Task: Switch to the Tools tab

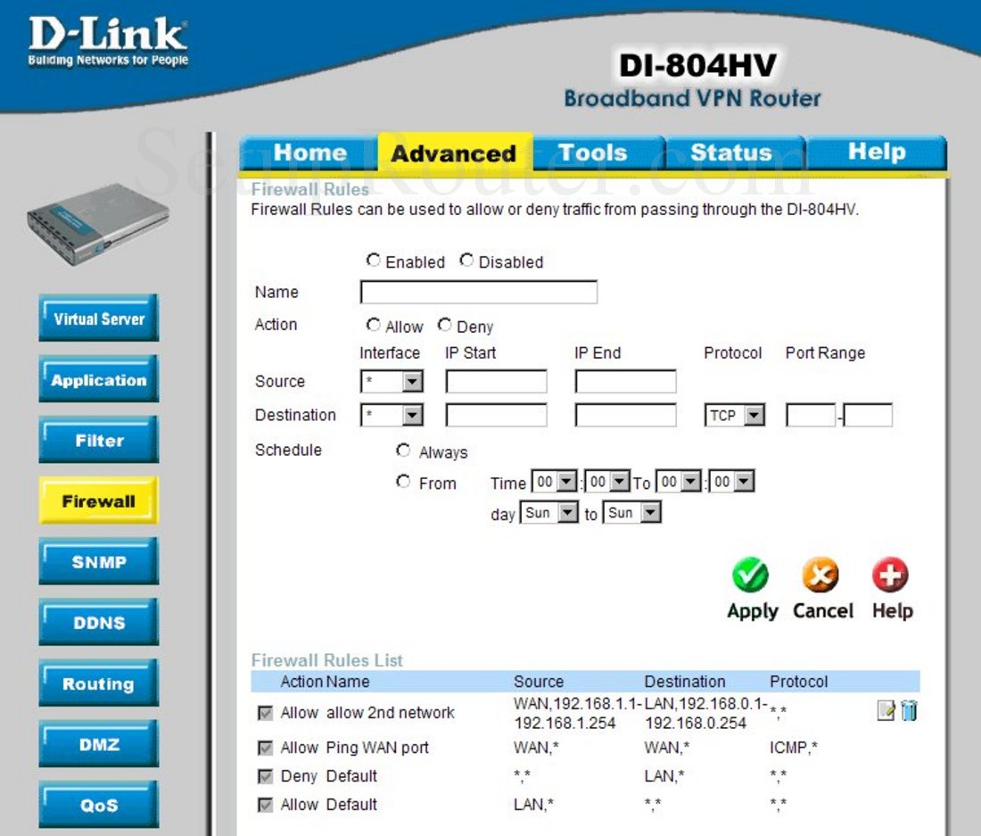Action: tap(596, 152)
